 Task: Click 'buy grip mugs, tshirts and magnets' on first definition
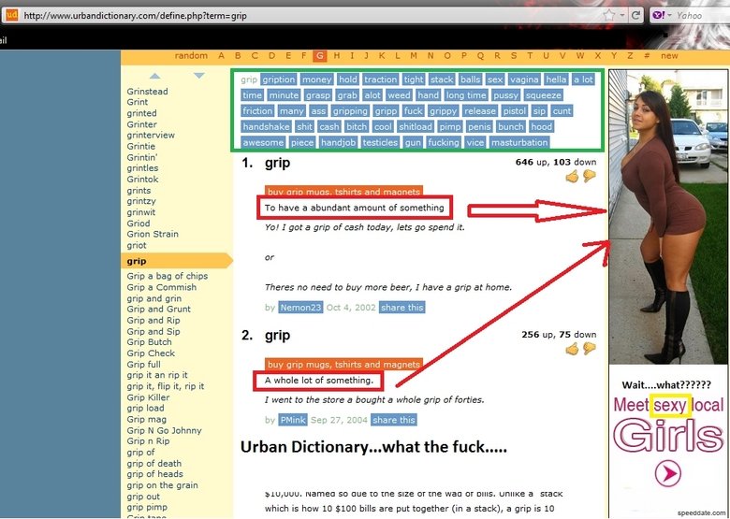pyautogui.click(x=343, y=192)
